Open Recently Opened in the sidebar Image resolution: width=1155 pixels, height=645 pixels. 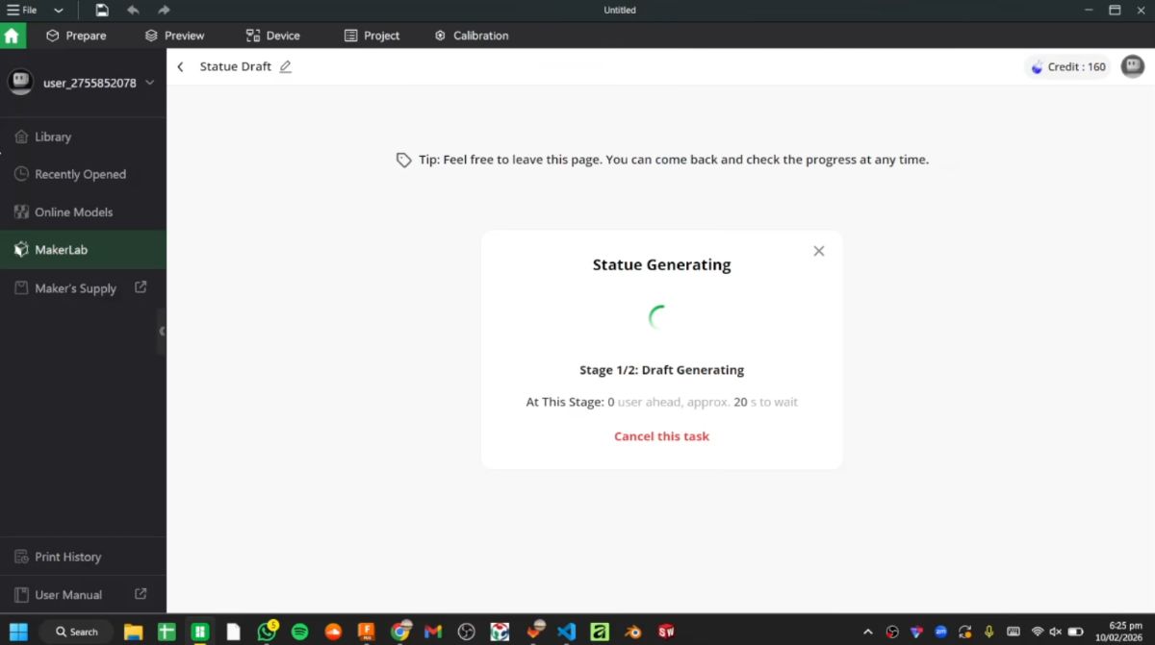83,174
